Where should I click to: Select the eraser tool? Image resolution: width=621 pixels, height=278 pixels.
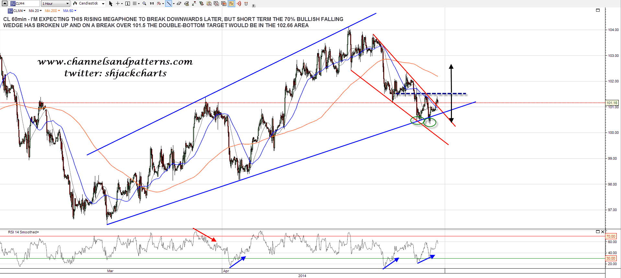point(179,4)
